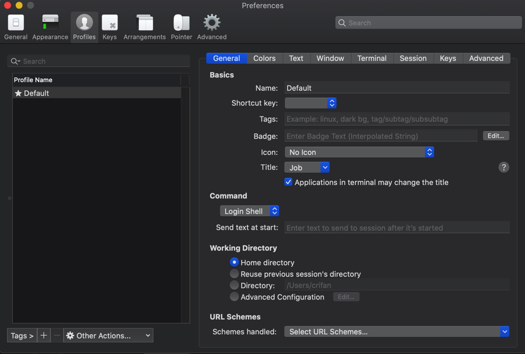Screen dimensions: 525x354
Task: Expand the Icon dropdown showing No Icon
Action: pyautogui.click(x=359, y=152)
